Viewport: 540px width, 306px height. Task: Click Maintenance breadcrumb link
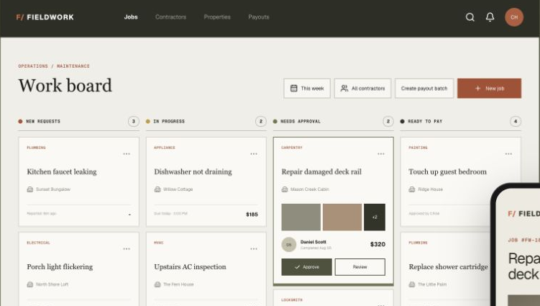[x=73, y=66]
